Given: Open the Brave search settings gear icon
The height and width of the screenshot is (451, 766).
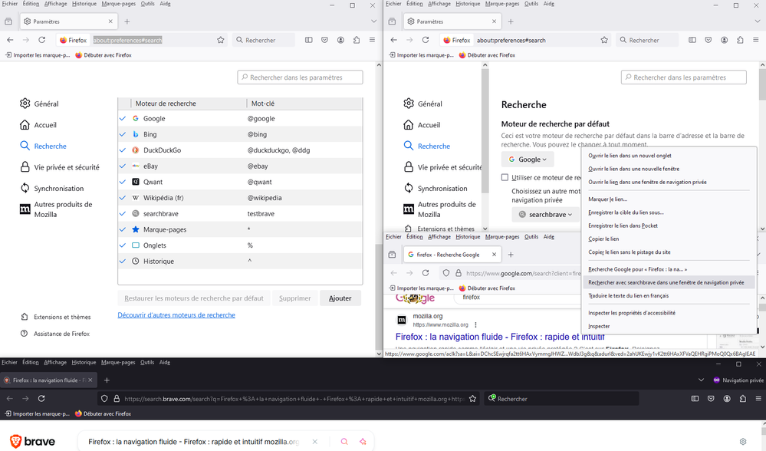Looking at the screenshot, I should pos(743,441).
